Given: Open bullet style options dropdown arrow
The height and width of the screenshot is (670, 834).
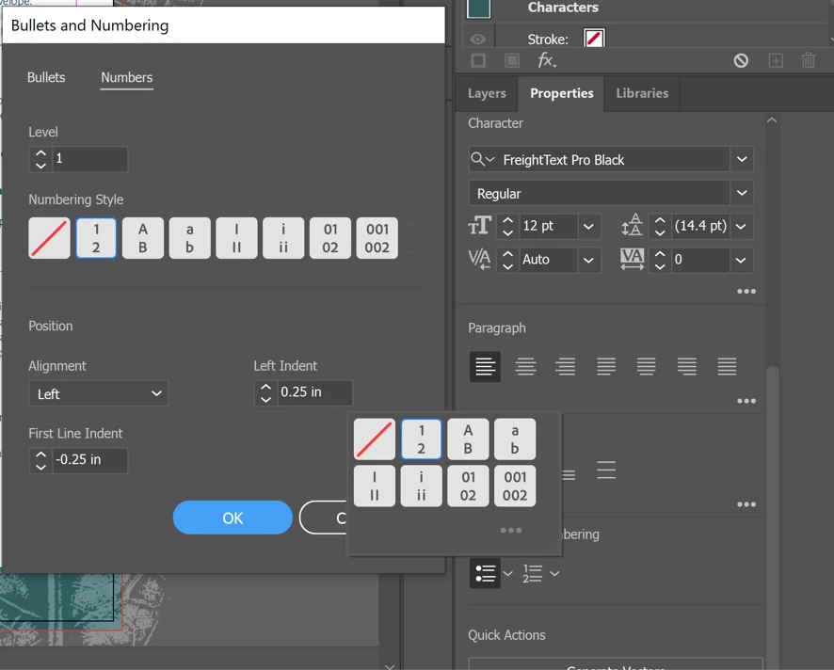Looking at the screenshot, I should [508, 574].
